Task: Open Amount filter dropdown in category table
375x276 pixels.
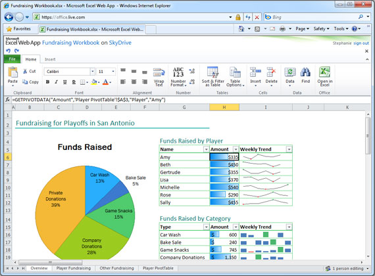Action: click(236, 227)
